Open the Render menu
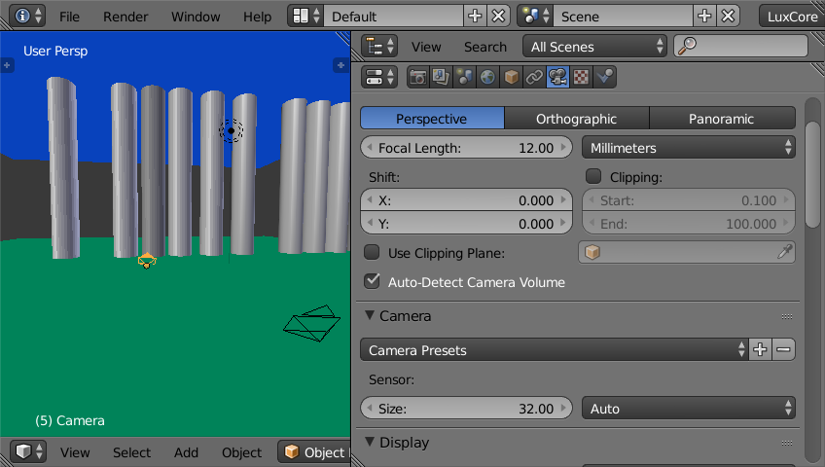The image size is (825, 467). tap(126, 17)
